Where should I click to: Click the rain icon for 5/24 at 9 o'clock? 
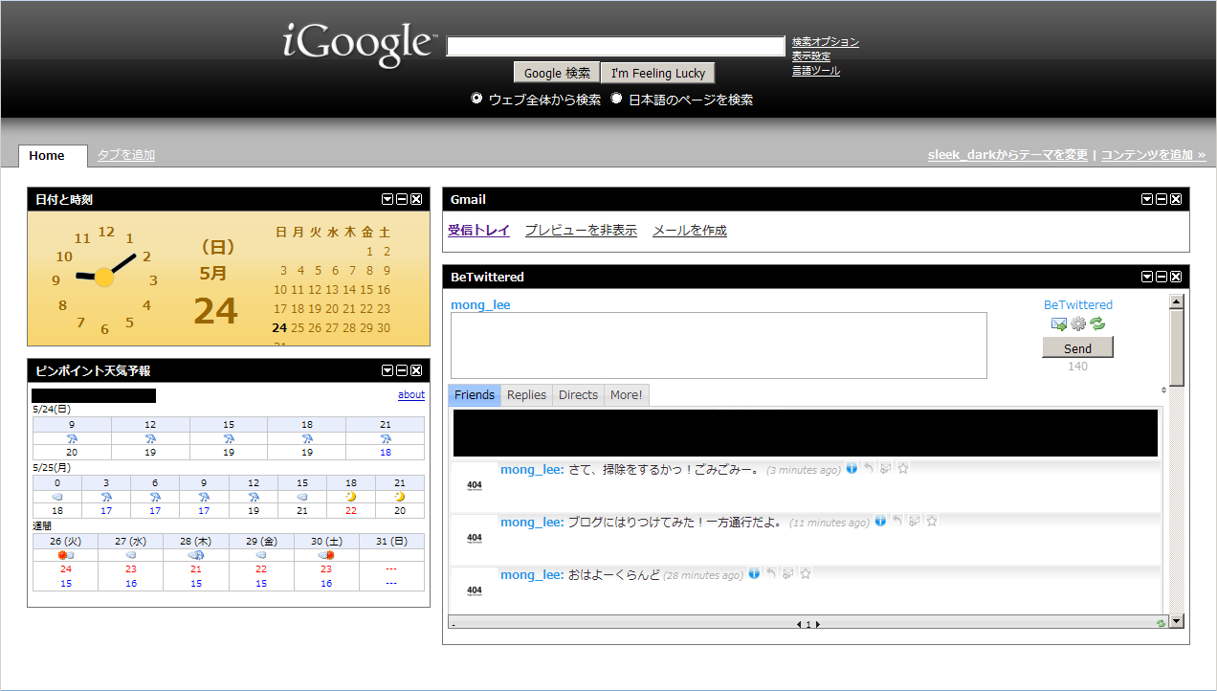point(72,438)
